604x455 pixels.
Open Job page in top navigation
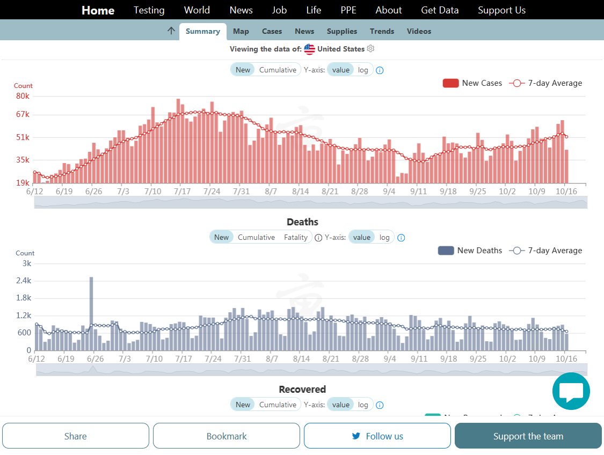click(279, 10)
